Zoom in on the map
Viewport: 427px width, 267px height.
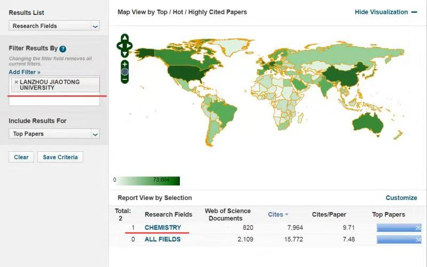coord(124,63)
